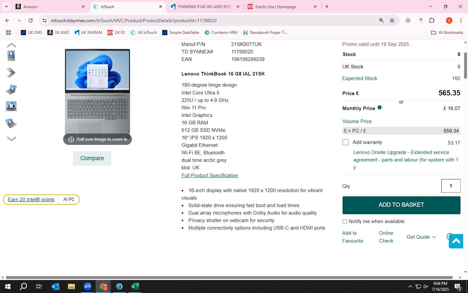468x293 pixels.
Task: Close the InTouch tab
Action: click(x=161, y=7)
